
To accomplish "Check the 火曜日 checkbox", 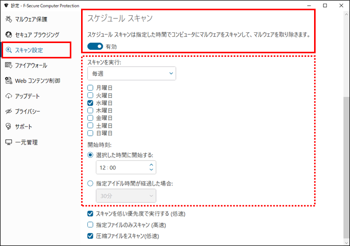I will [90, 95].
